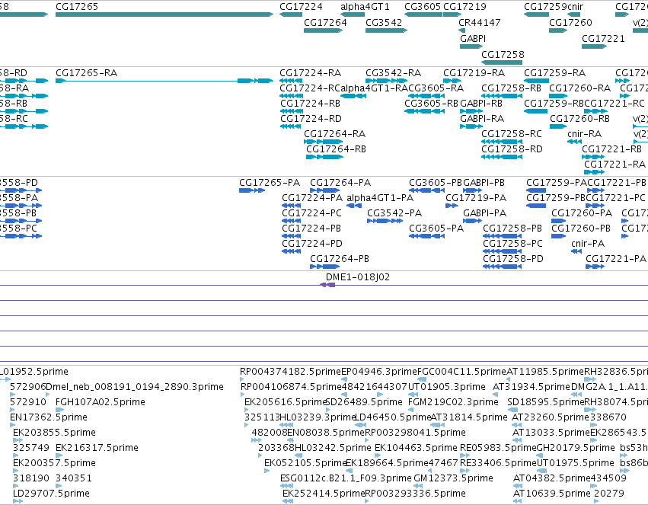This screenshot has width=648, height=505.
Task: Select the CG17259-PB protein label
Action: [x=556, y=198]
